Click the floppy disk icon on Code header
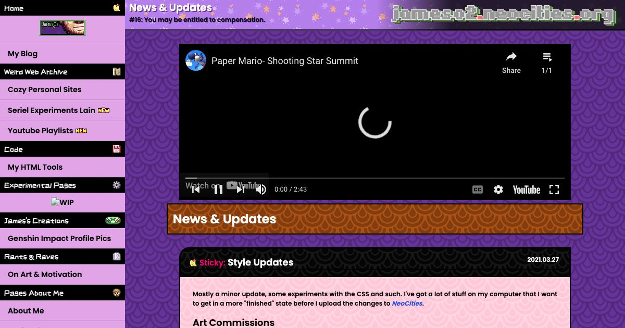Viewport: 625px width, 328px height. point(117,149)
